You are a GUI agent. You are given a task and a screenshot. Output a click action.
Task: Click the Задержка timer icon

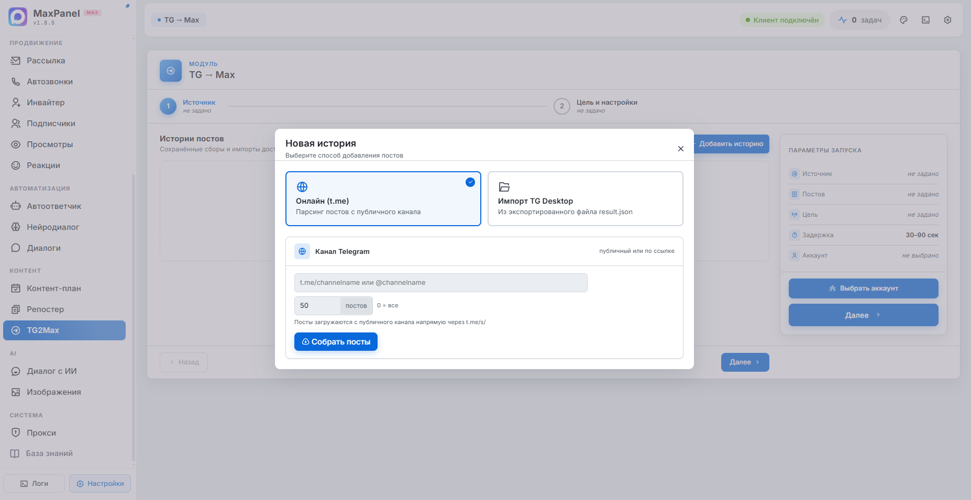pyautogui.click(x=795, y=235)
